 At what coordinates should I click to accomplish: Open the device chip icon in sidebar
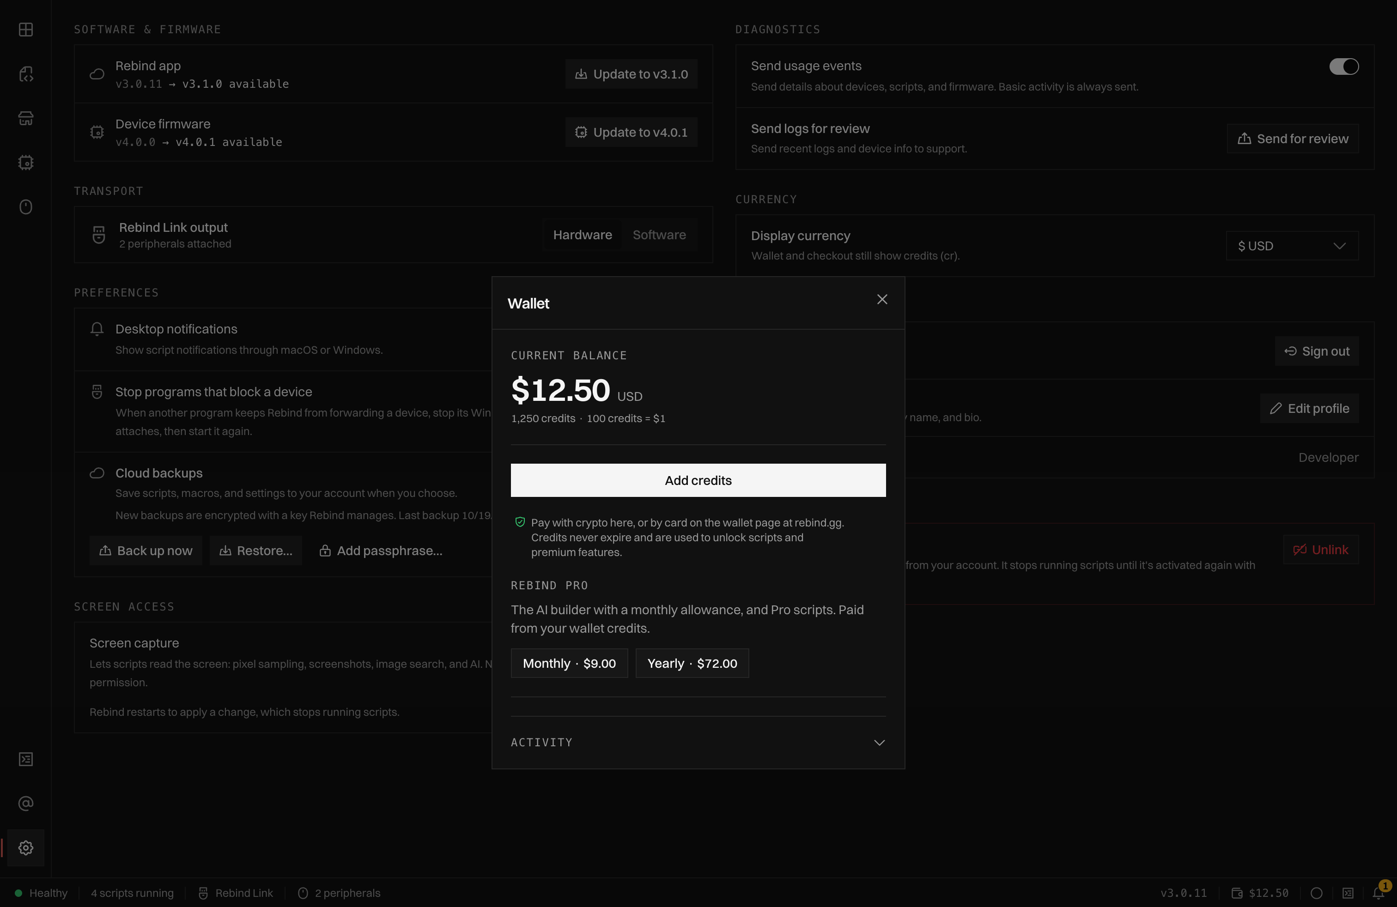[x=26, y=163]
